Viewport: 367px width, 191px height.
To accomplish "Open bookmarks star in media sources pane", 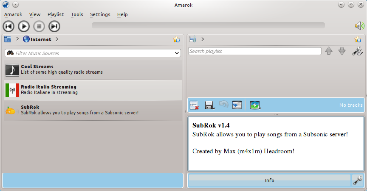I will (176, 39).
